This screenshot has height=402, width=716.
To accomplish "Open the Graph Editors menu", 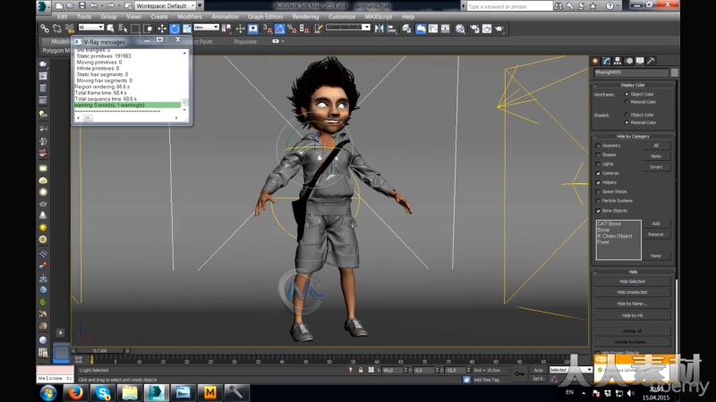I will click(x=265, y=16).
